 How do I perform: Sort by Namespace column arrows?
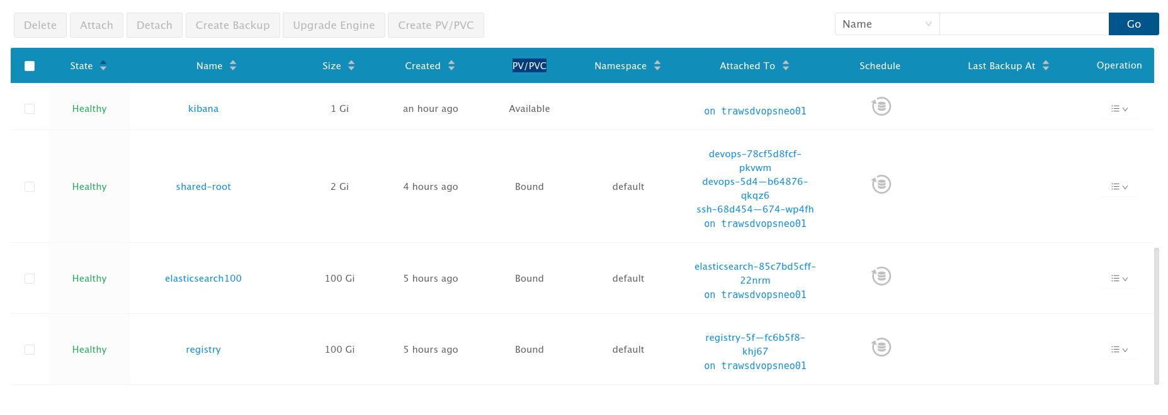[x=657, y=65]
